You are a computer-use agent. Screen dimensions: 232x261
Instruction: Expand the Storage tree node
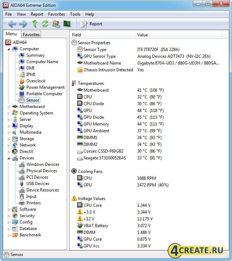9,139
